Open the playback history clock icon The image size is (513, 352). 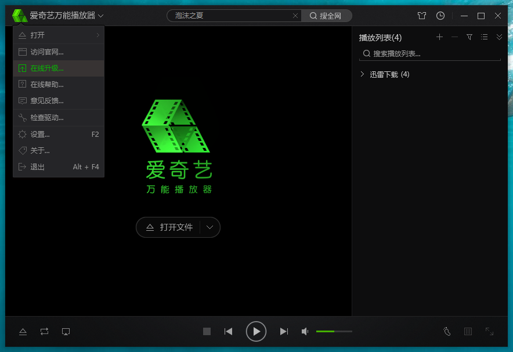pyautogui.click(x=440, y=16)
